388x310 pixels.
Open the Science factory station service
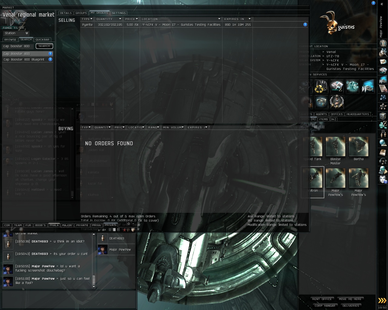(x=368, y=86)
